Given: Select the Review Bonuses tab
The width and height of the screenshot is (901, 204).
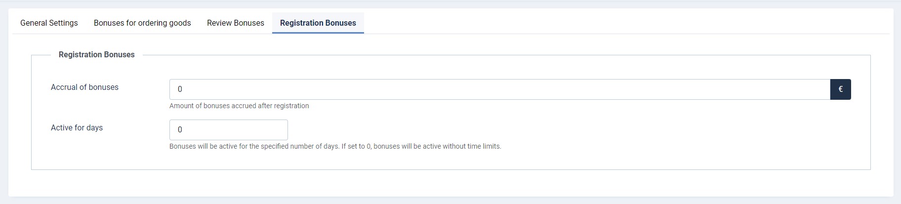Looking at the screenshot, I should click(x=236, y=23).
